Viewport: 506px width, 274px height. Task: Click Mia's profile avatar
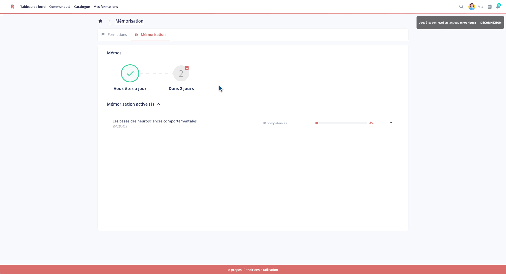[472, 7]
